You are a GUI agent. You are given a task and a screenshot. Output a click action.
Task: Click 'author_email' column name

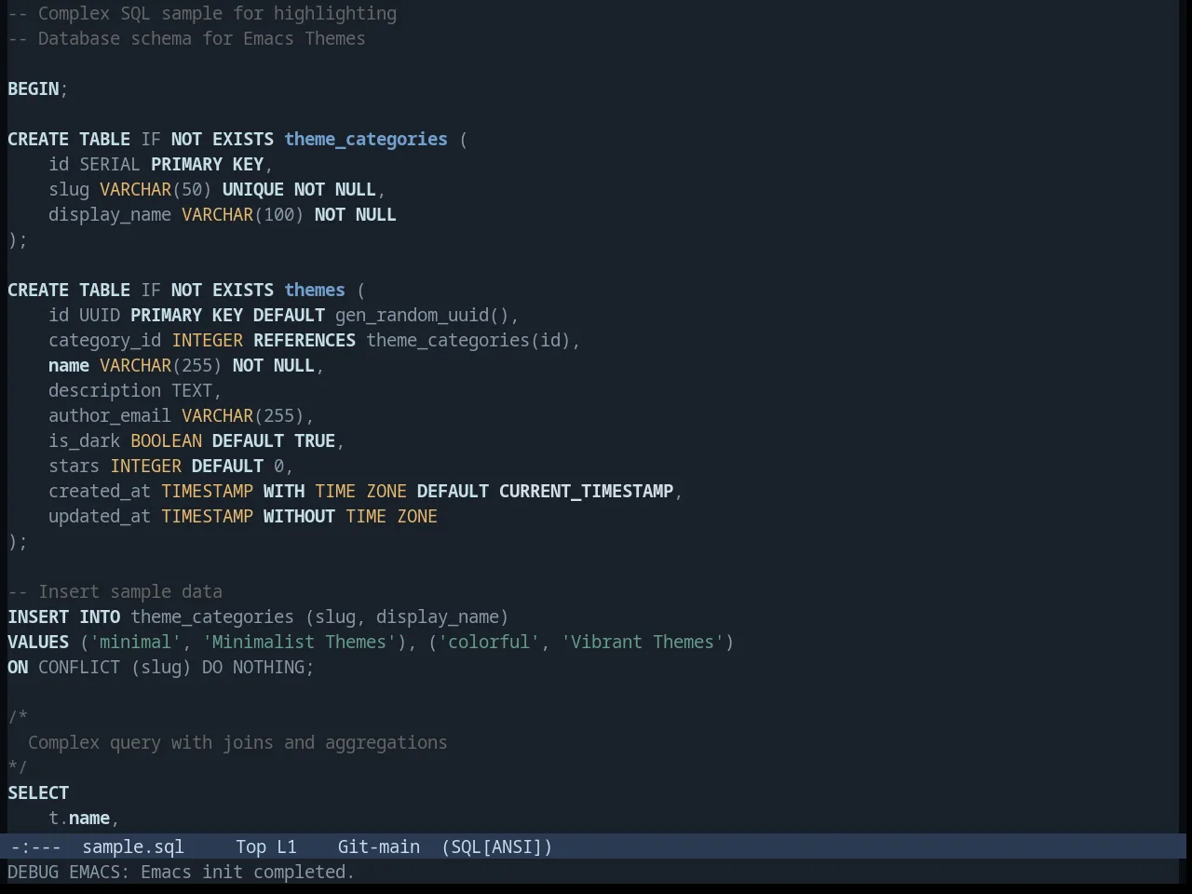pyautogui.click(x=110, y=415)
